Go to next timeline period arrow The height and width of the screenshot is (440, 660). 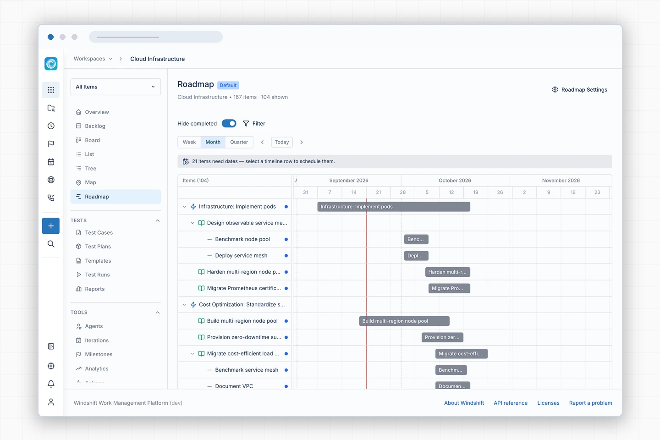[302, 142]
